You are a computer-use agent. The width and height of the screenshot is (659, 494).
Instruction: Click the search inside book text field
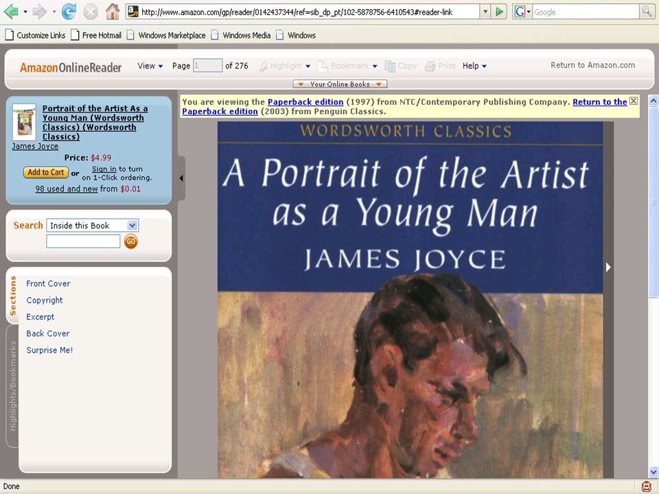(83, 241)
